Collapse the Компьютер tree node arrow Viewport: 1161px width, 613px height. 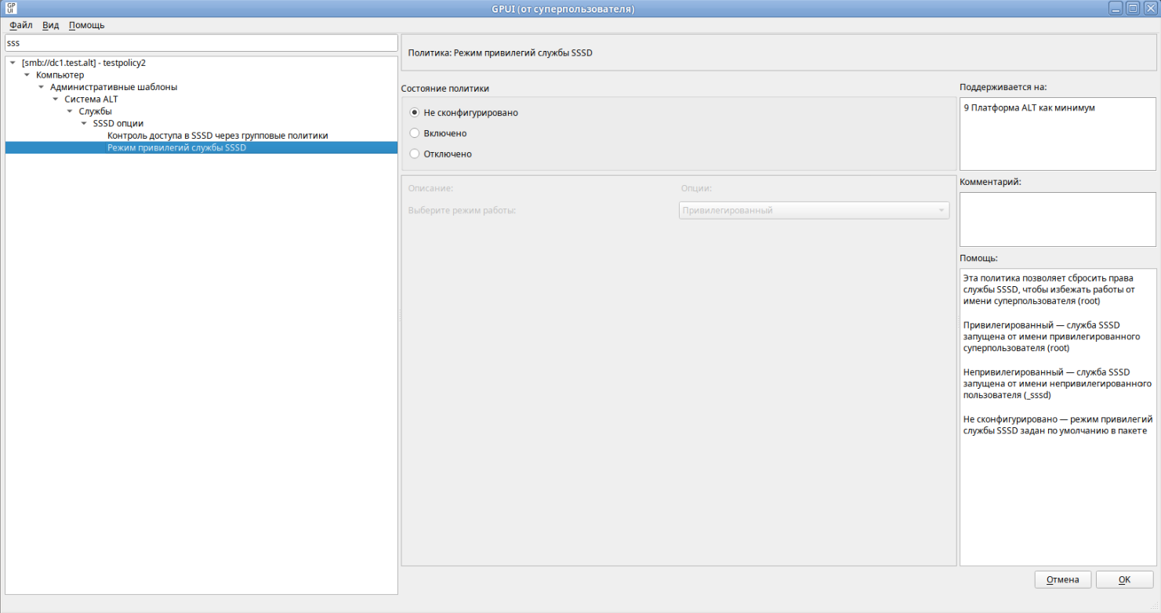[x=27, y=74]
